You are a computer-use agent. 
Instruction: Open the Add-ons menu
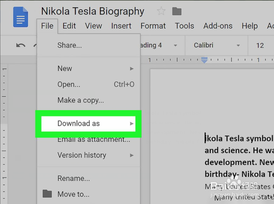[x=218, y=26]
